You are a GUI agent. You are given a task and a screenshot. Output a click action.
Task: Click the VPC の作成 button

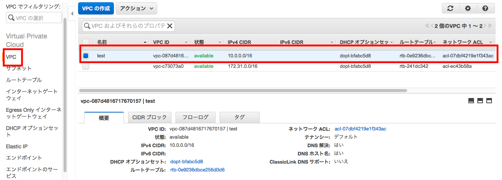tap(96, 8)
